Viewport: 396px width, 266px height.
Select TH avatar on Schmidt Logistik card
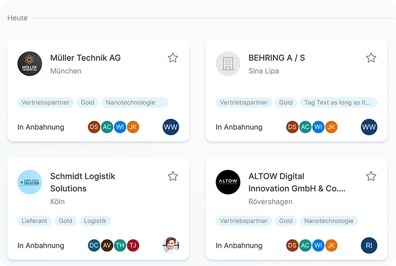pyautogui.click(x=120, y=245)
